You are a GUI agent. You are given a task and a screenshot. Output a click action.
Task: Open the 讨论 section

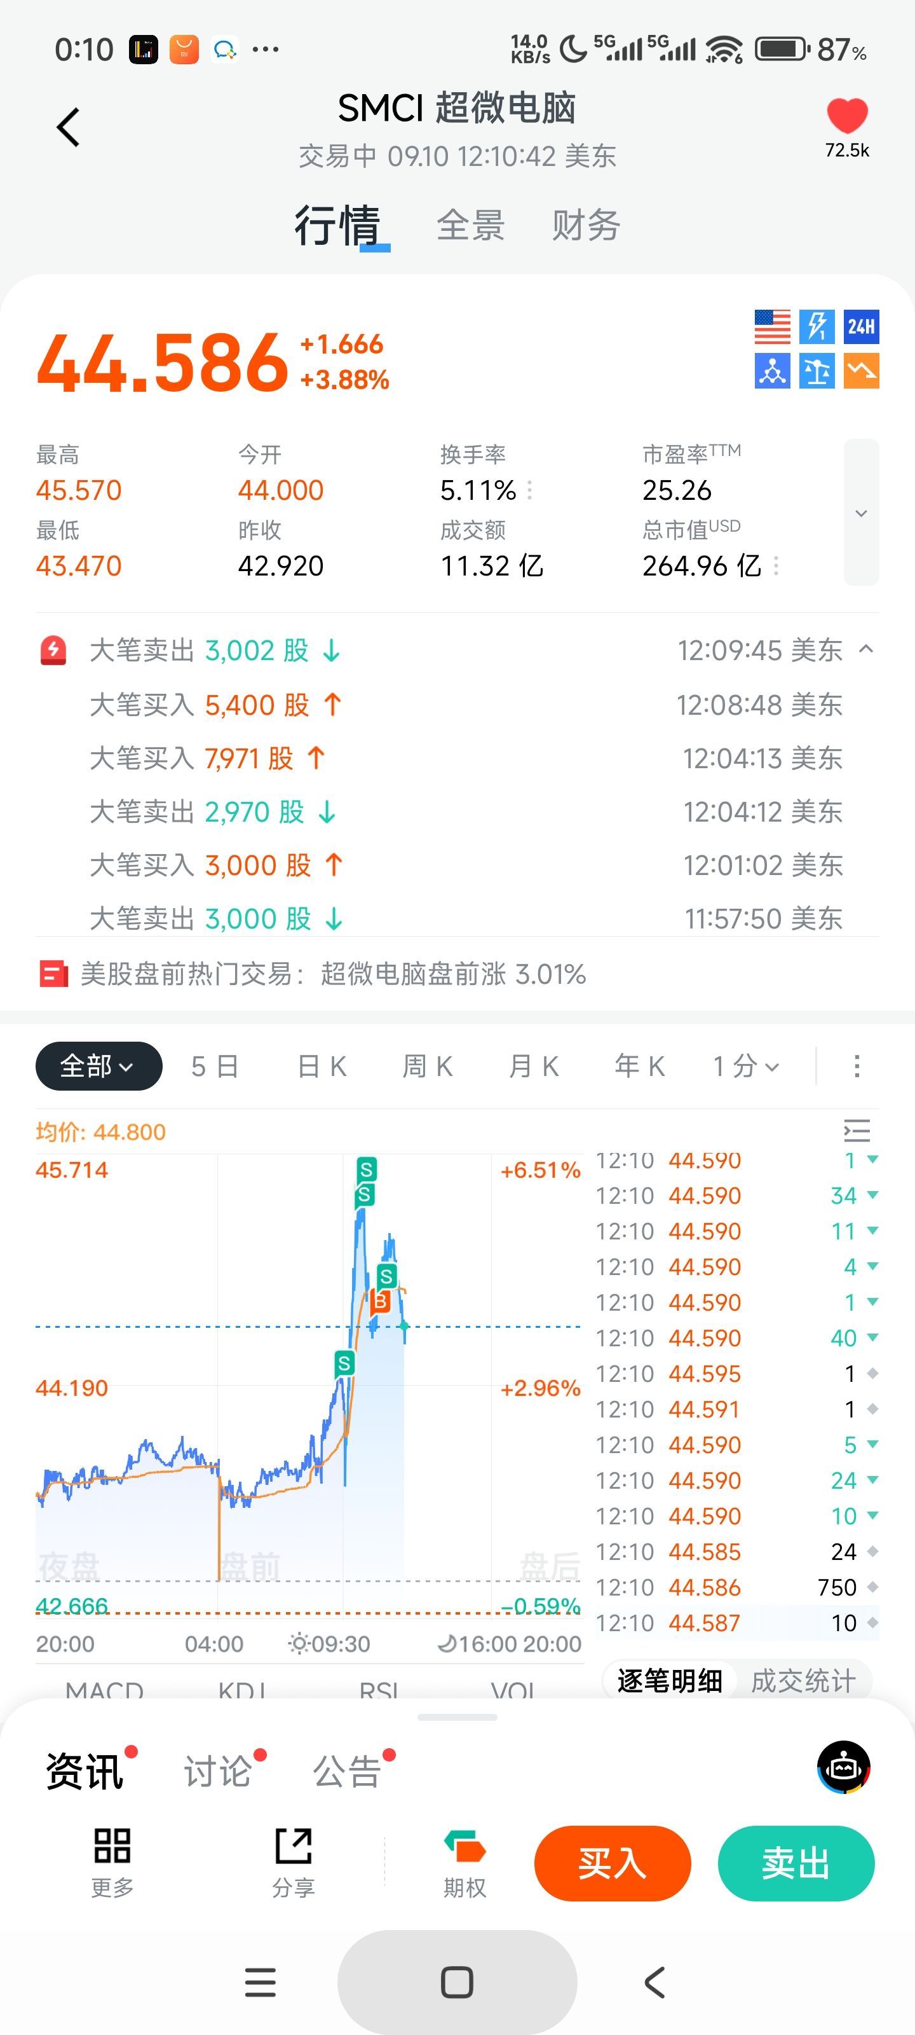217,1770
